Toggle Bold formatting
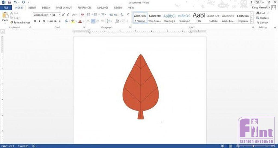The image size is (278, 148). (x=35, y=21)
